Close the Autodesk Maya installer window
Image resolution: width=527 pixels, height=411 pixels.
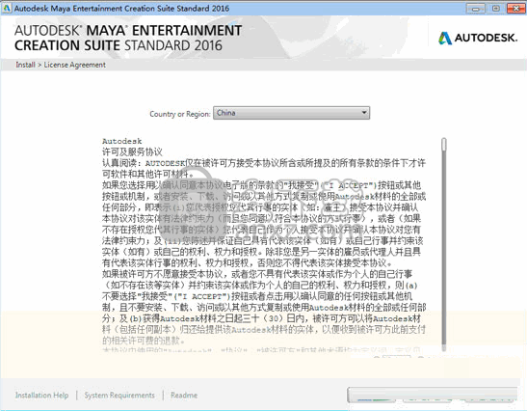[515, 9]
